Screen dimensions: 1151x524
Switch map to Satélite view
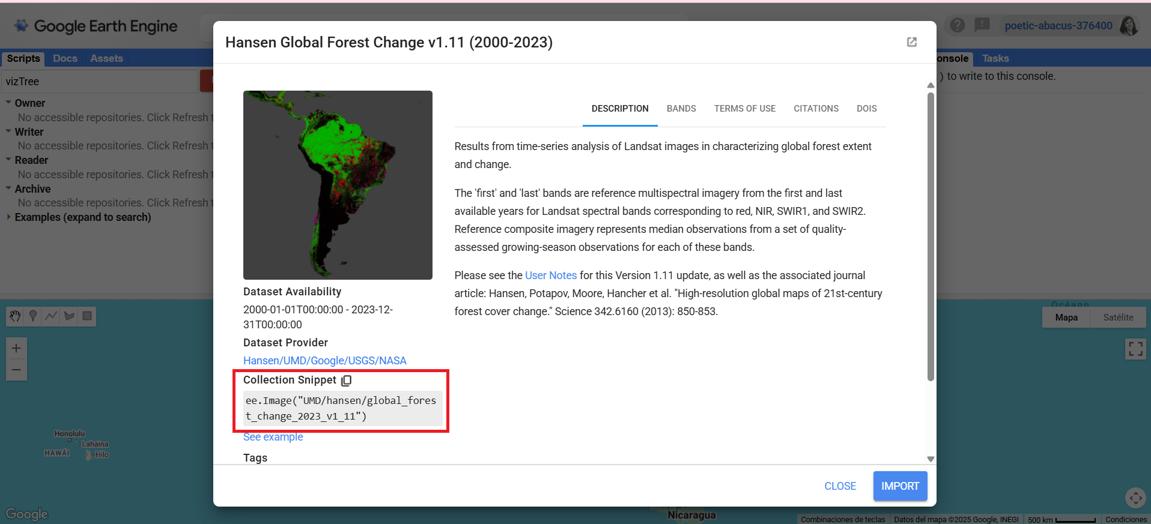1118,318
